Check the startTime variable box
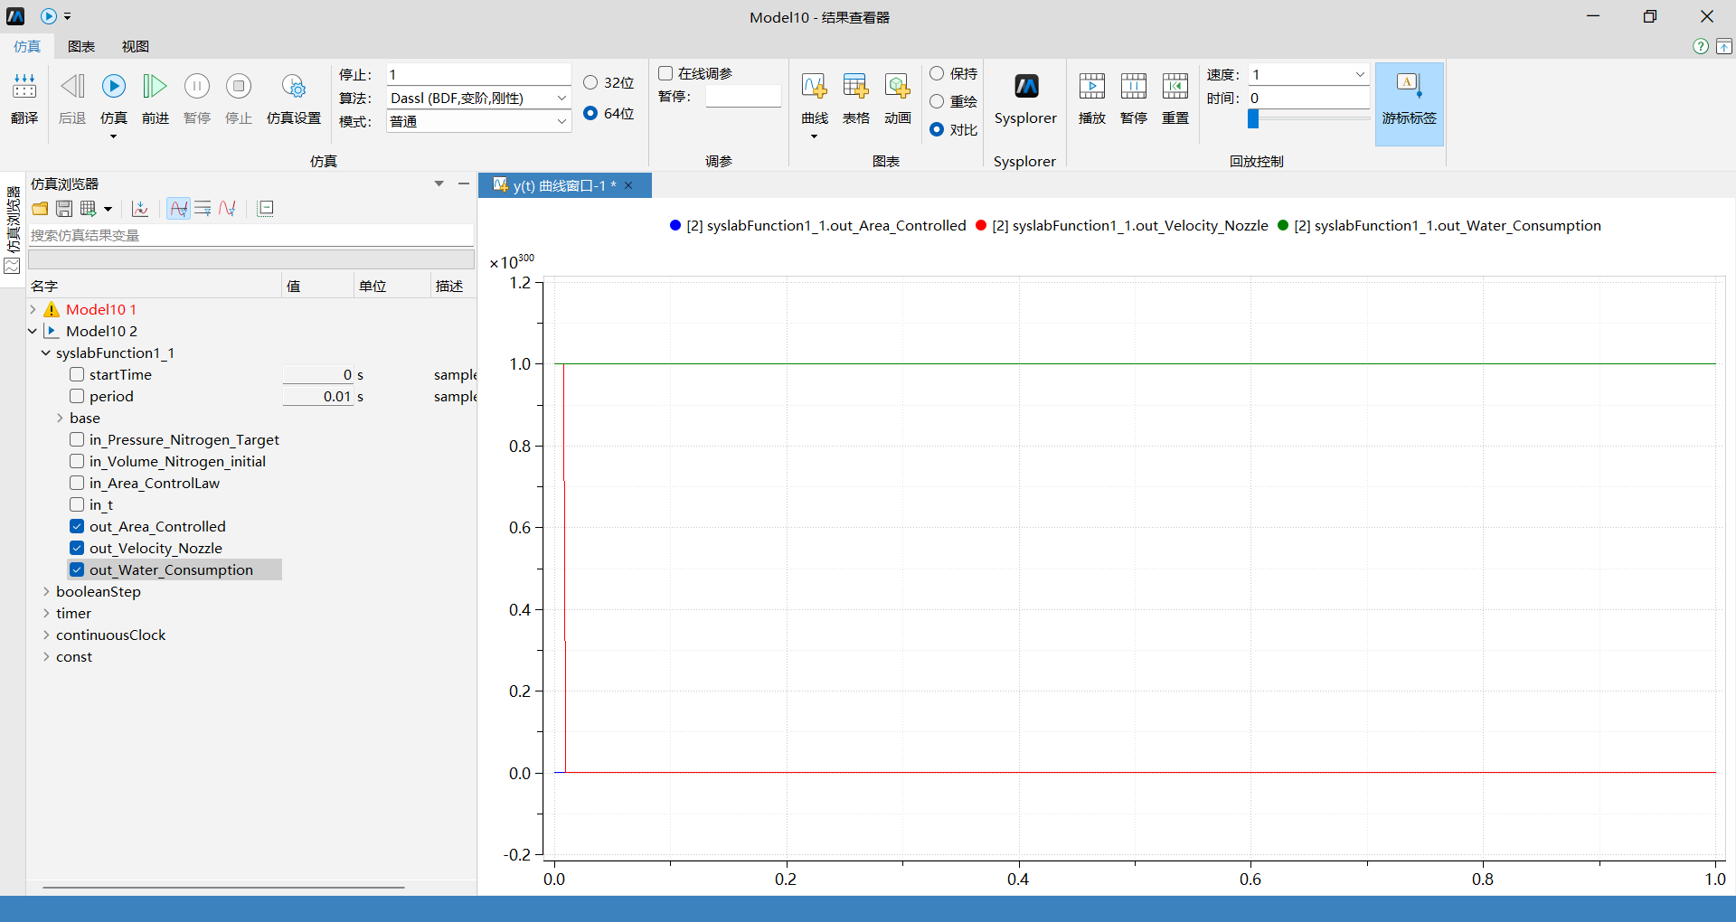This screenshot has height=922, width=1736. [x=77, y=374]
